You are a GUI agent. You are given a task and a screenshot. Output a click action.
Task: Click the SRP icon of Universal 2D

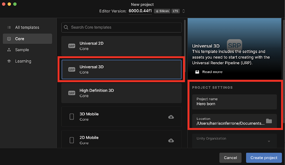coord(72,46)
